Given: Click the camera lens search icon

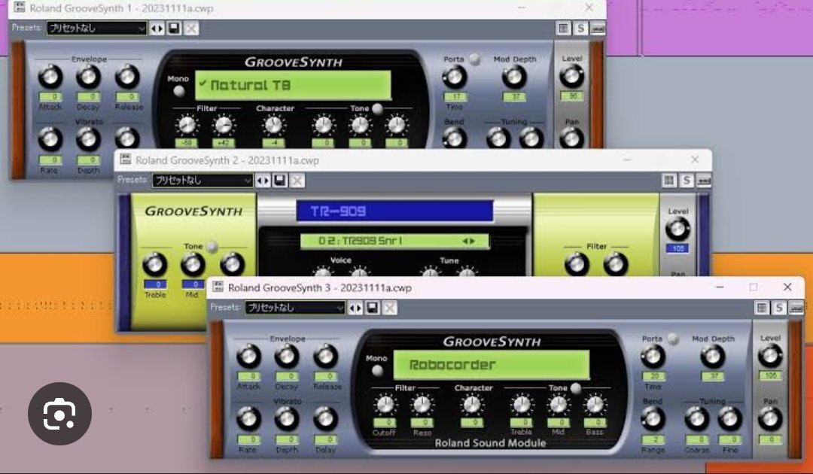Looking at the screenshot, I should (59, 413).
